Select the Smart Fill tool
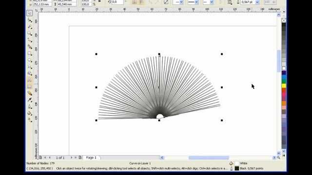 pyautogui.click(x=30, y=47)
